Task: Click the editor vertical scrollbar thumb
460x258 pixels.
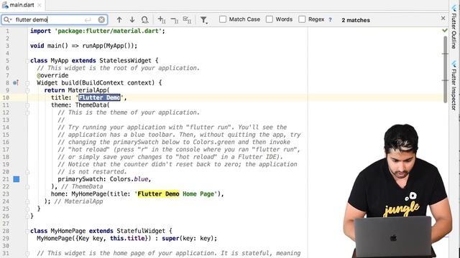Action: click(446, 70)
